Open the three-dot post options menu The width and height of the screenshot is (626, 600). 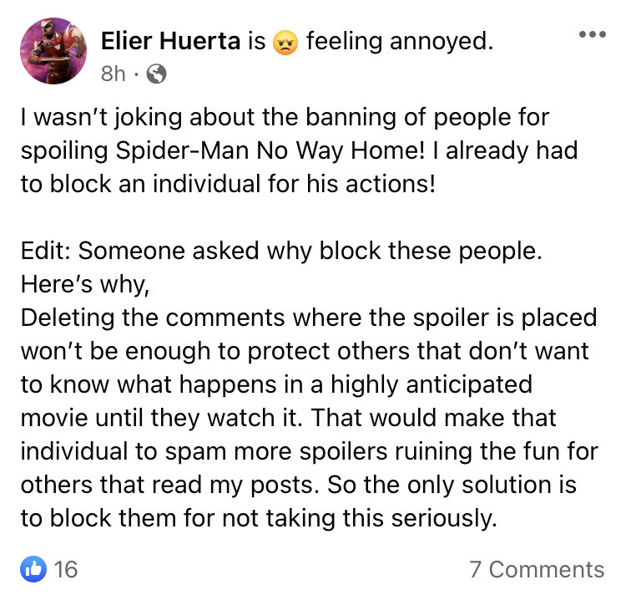click(592, 35)
